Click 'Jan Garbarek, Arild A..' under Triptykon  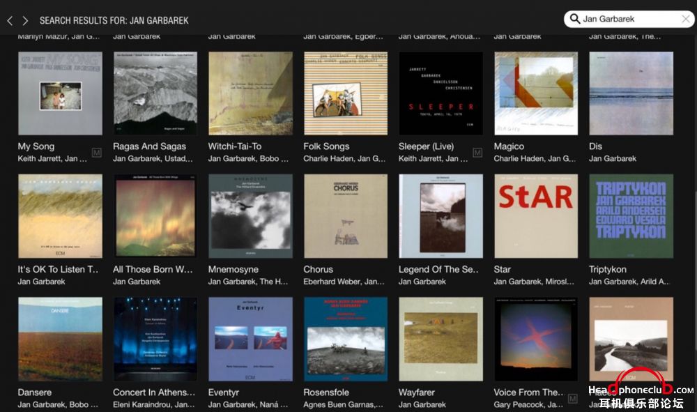[629, 282]
